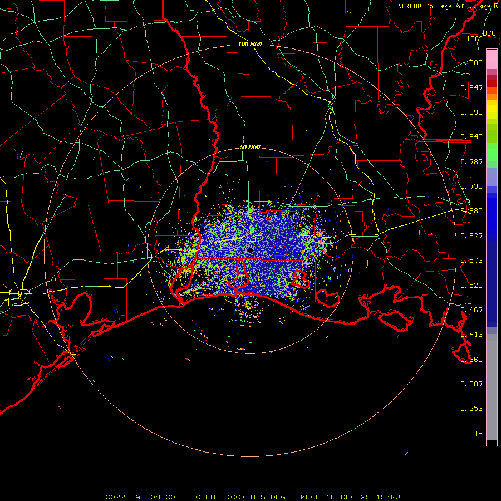Click the 0.787 scale value

471,161
